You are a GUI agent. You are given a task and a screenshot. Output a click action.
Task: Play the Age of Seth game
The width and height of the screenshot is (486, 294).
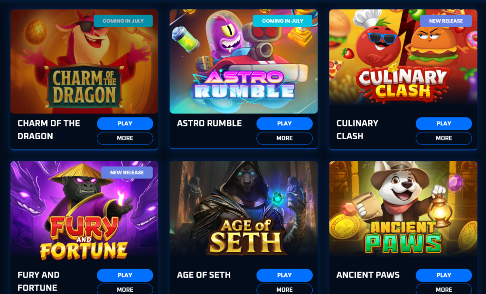[x=284, y=275]
